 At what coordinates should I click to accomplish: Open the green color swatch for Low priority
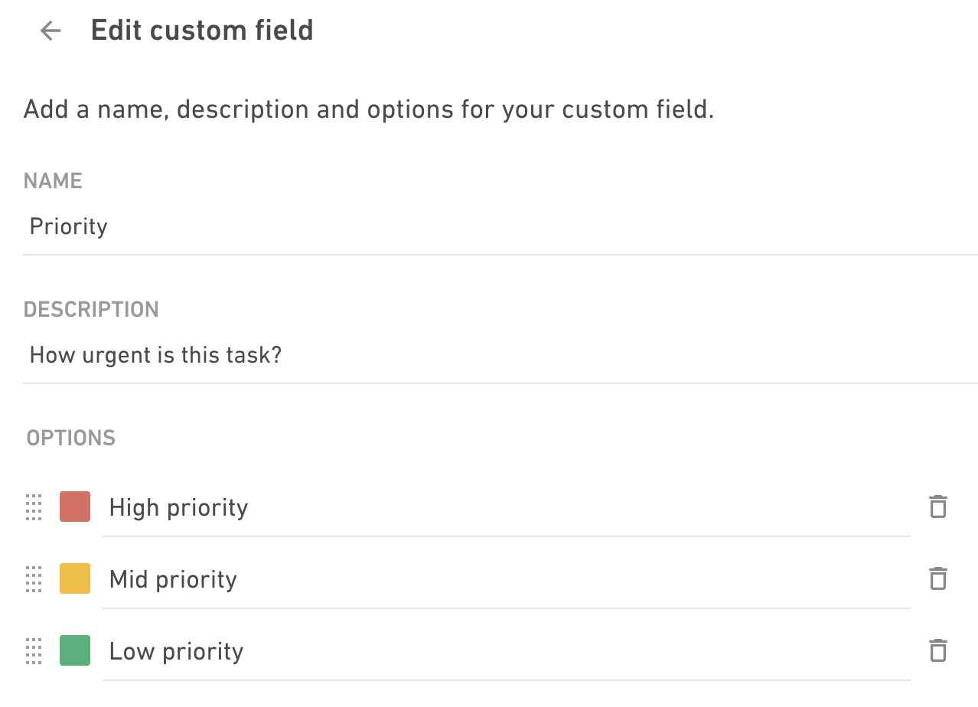[x=75, y=650]
